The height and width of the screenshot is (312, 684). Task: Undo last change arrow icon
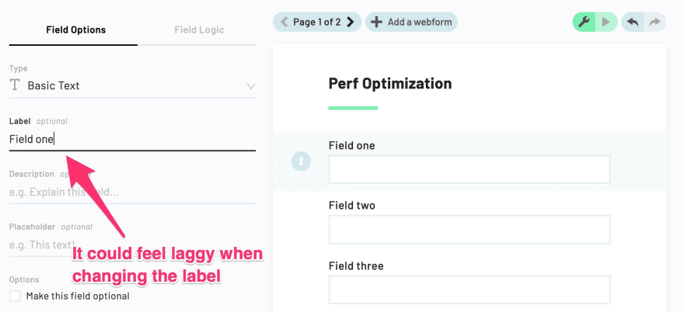[x=633, y=22]
